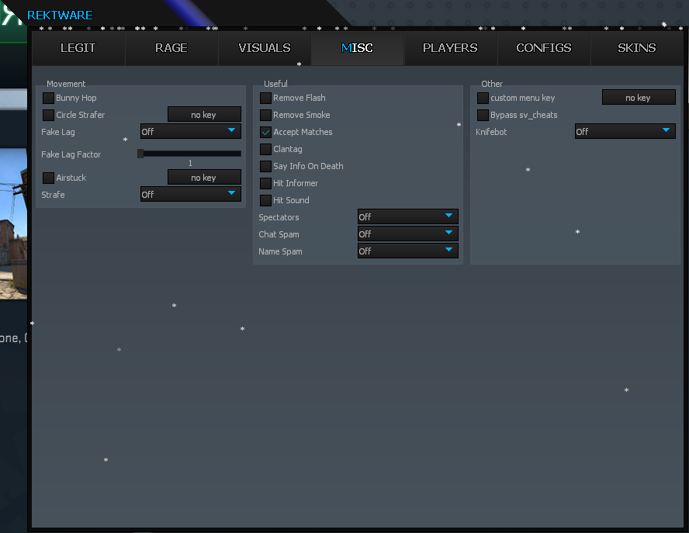Open the Fake Lag dropdown
Image resolution: width=689 pixels, height=533 pixels.
(x=191, y=131)
